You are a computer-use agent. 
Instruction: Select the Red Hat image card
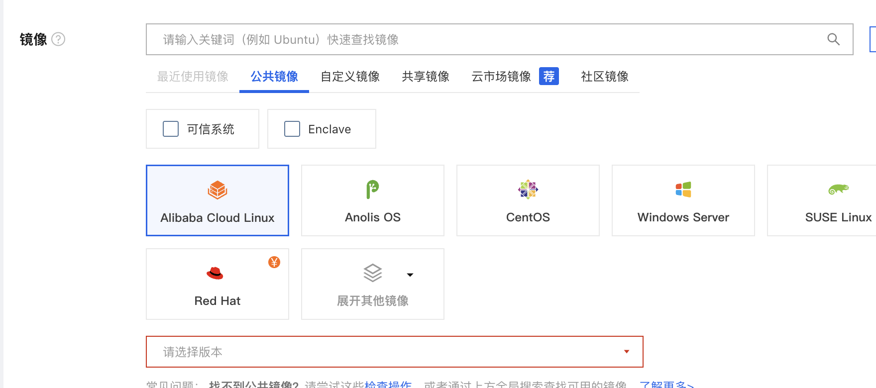point(218,284)
